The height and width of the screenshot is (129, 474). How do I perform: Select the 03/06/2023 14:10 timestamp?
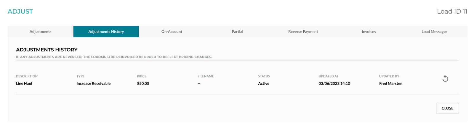pyautogui.click(x=334, y=84)
